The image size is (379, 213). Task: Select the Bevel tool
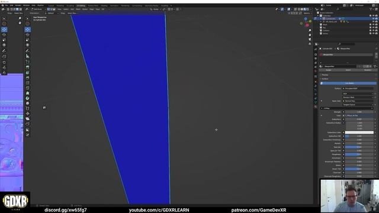[28, 78]
